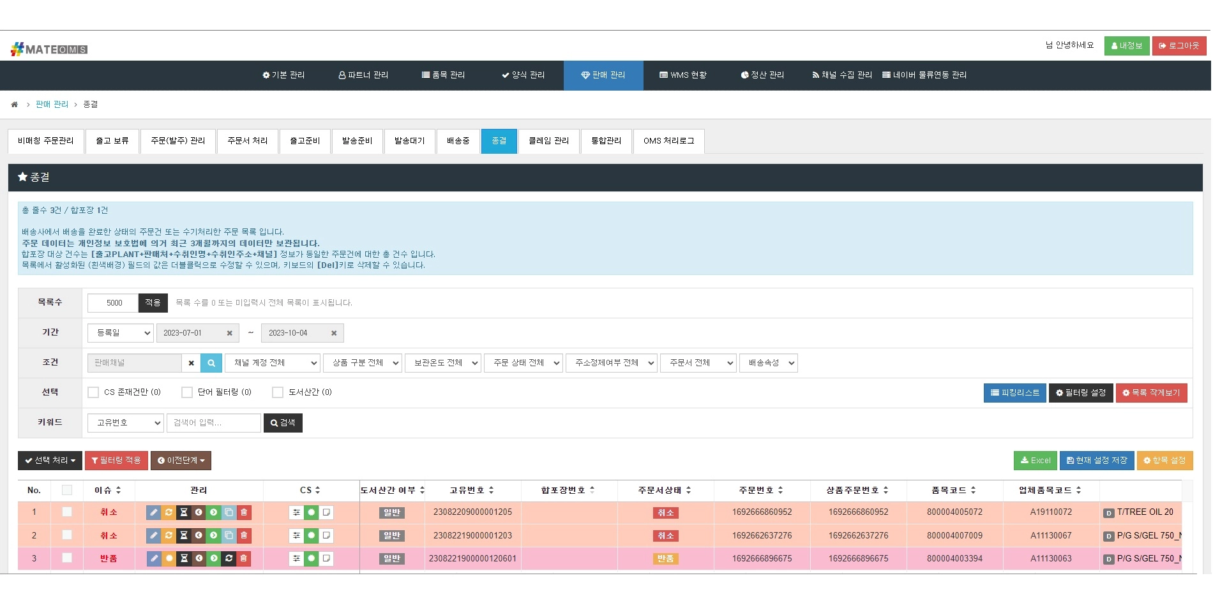Click the CS note icon in row 1
Screen dimensions: 1213x608
(x=326, y=512)
